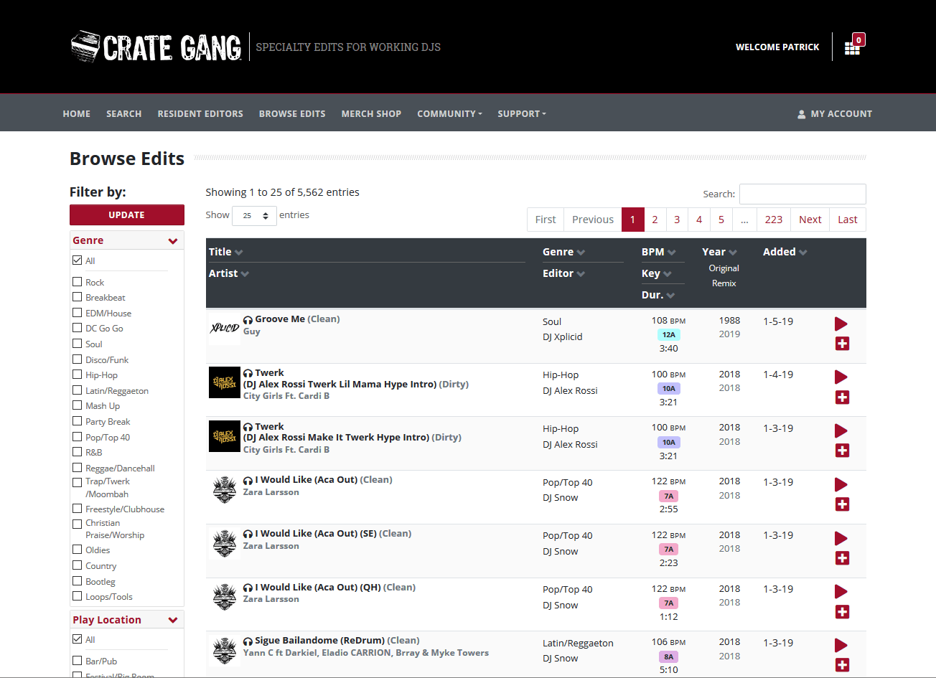The height and width of the screenshot is (678, 936).
Task: Click headphones icon beside Sigue Bailandome
Action: [x=248, y=641]
